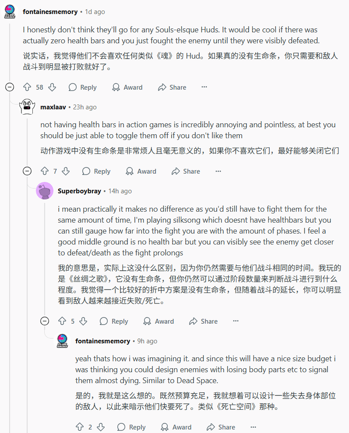Image resolution: width=349 pixels, height=433 pixels.
Task: Open more options menu on Superboybray's comment
Action: coord(236,321)
